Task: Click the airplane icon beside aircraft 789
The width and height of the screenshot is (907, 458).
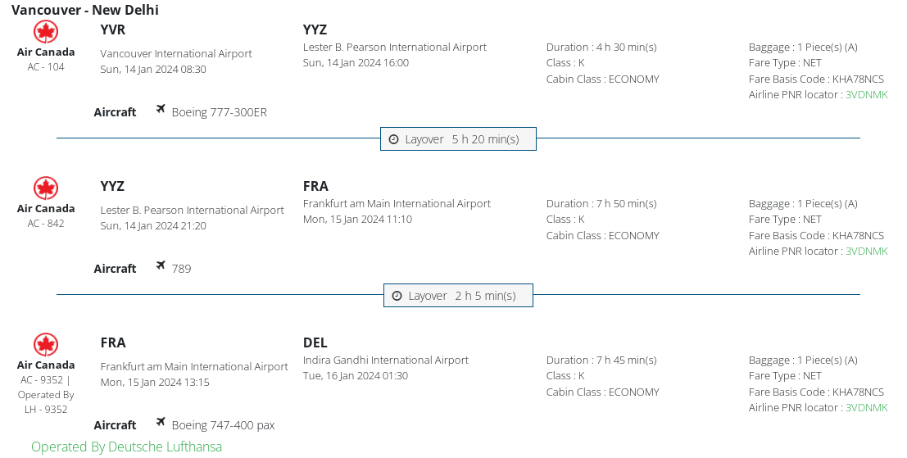Action: point(161,265)
